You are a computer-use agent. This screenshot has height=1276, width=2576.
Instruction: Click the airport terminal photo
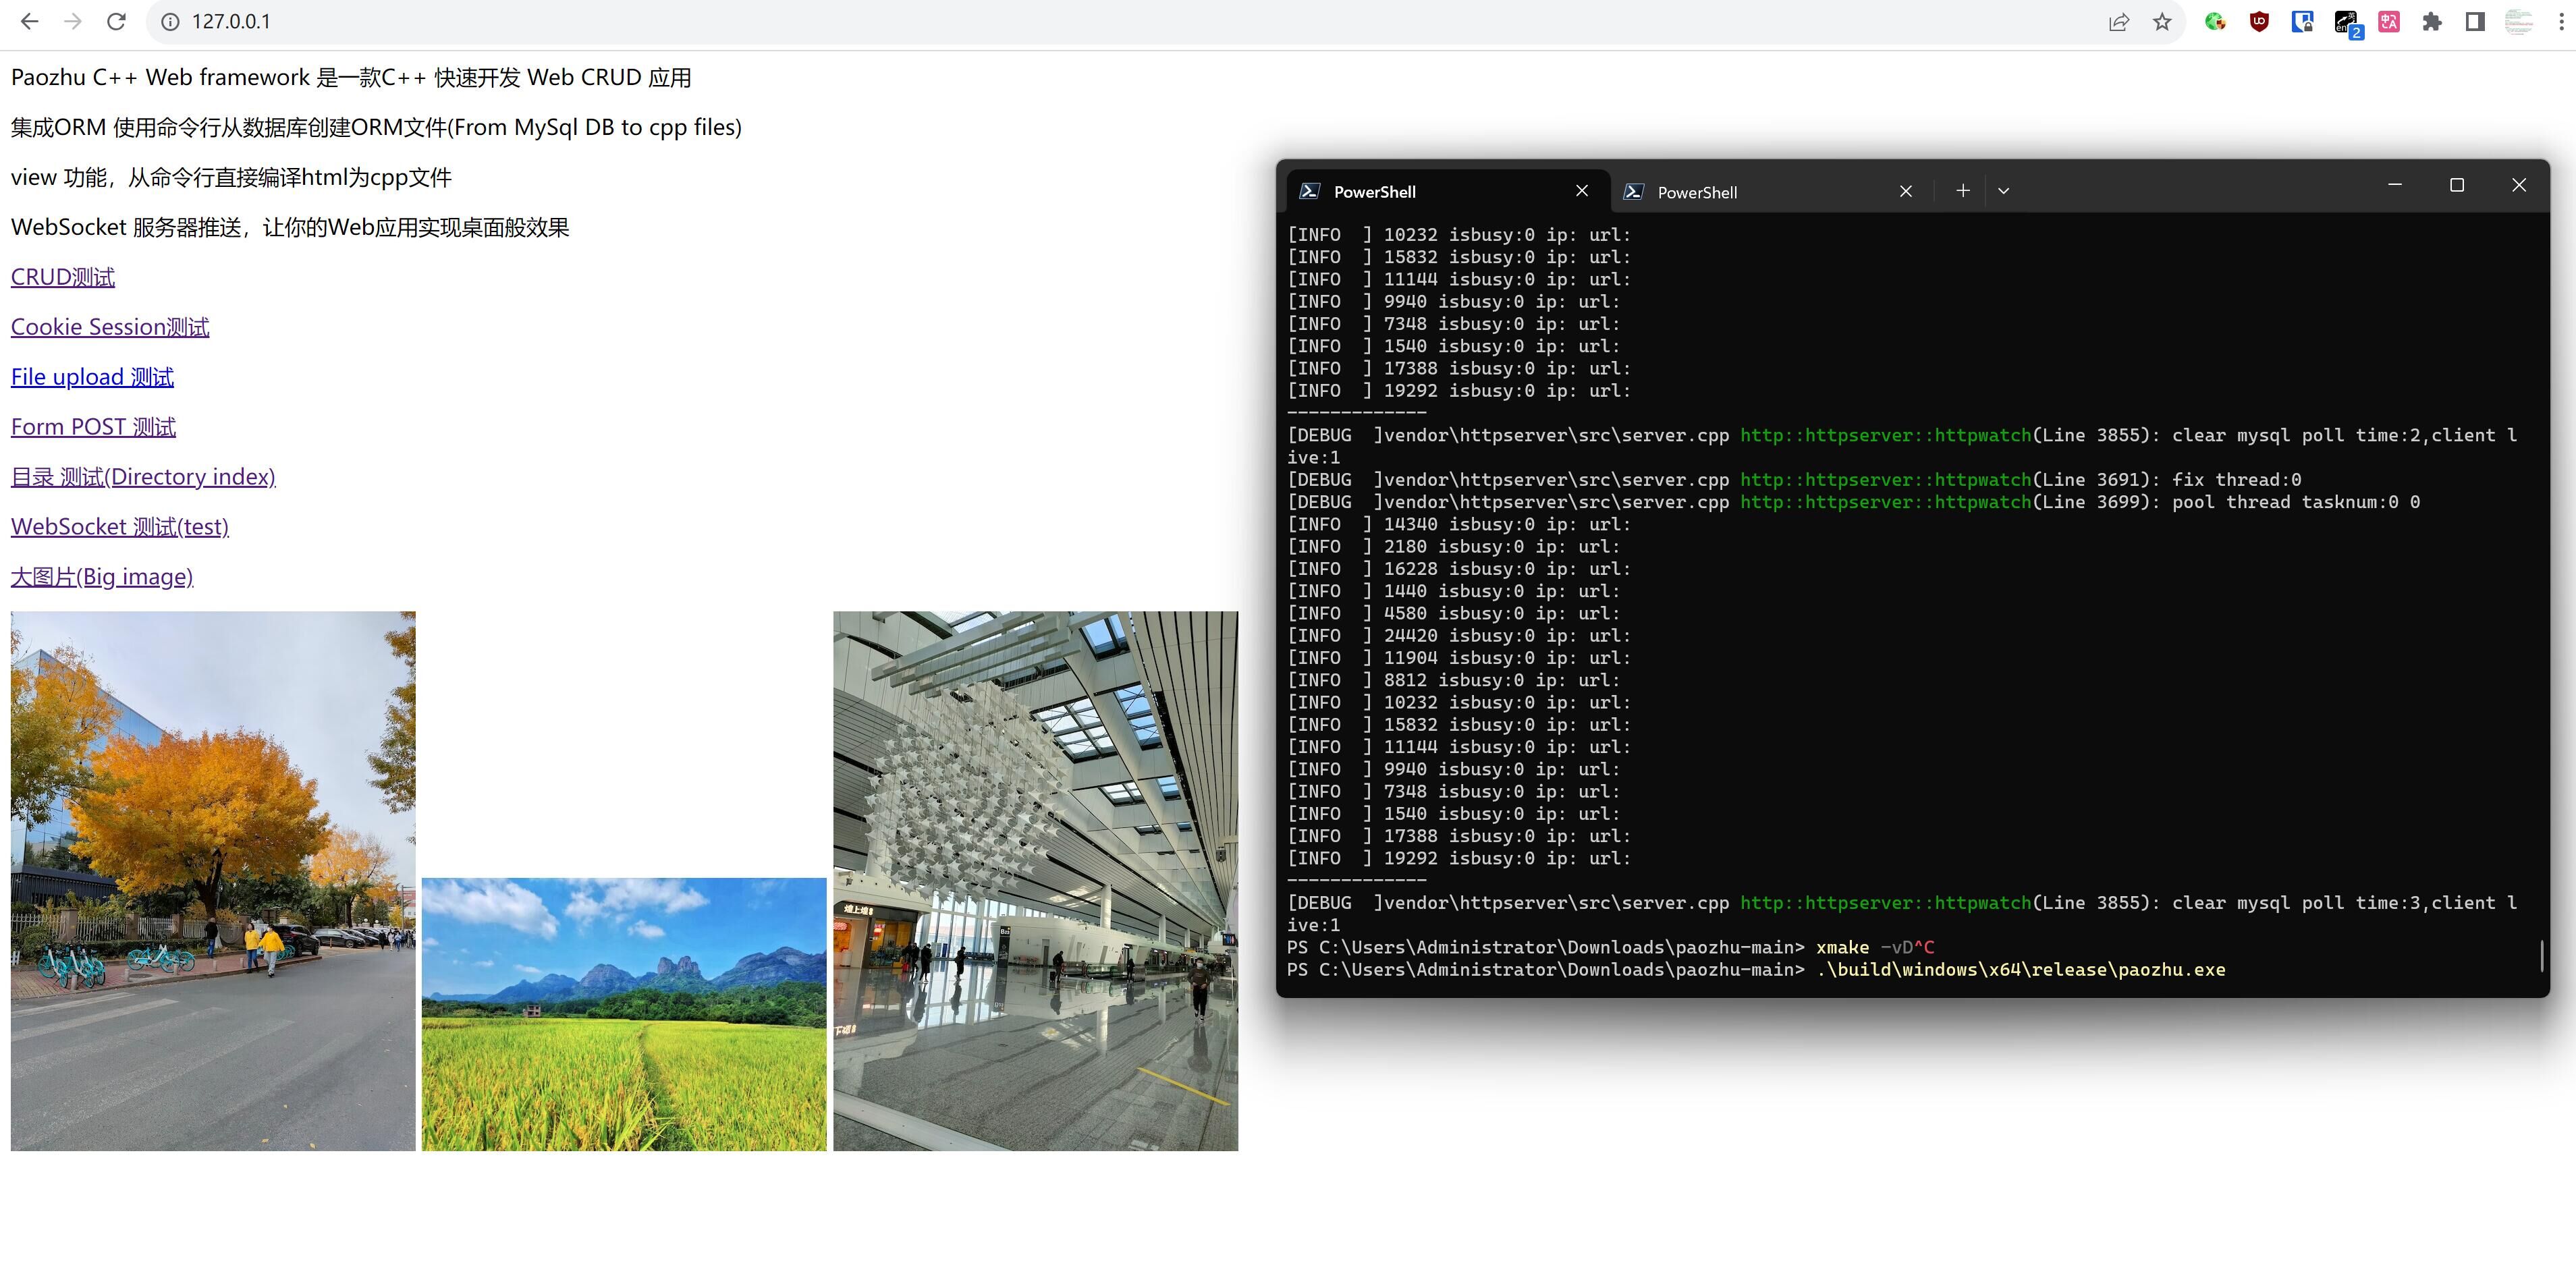(1035, 880)
